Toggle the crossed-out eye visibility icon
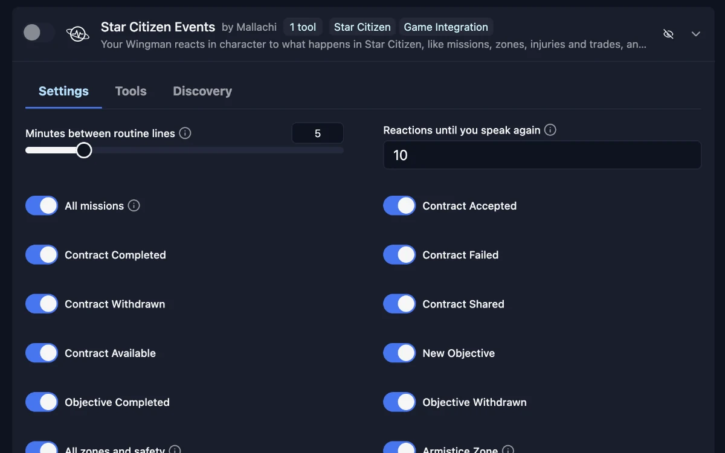 coord(668,34)
